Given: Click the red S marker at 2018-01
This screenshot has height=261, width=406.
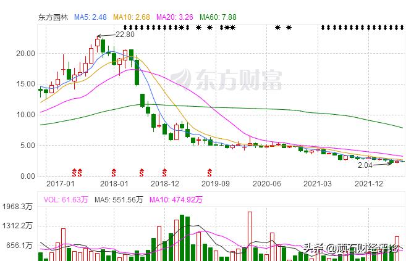Looking at the screenshot, I should click(114, 172).
